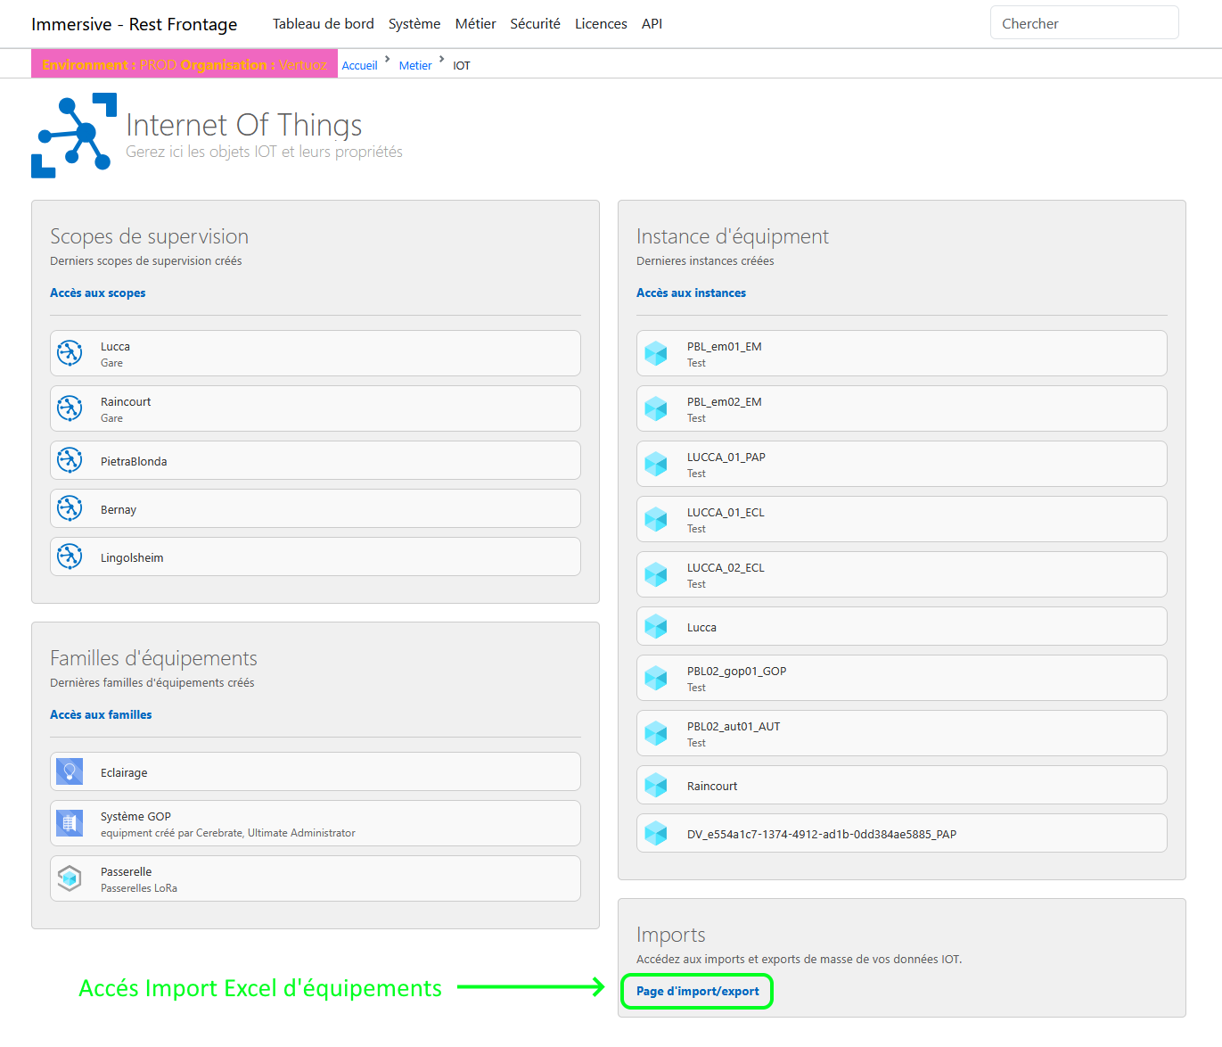The height and width of the screenshot is (1047, 1222).
Task: Open the Accès aux instances link
Action: pyautogui.click(x=691, y=293)
